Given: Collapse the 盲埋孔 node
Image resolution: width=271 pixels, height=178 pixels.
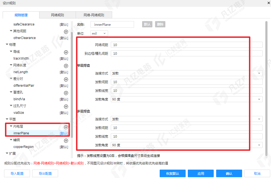Looking at the screenshot, I should pyautogui.click(x=11, y=92).
